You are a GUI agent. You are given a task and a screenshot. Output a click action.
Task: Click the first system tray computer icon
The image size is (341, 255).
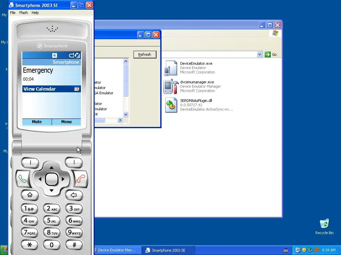(298, 250)
